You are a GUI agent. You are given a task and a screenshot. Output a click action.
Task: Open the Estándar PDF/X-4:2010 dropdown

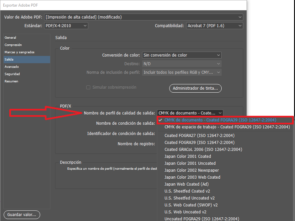pos(66,26)
